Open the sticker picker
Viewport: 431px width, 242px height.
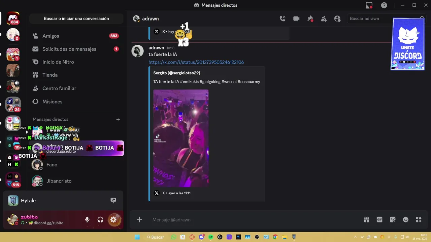(393, 219)
